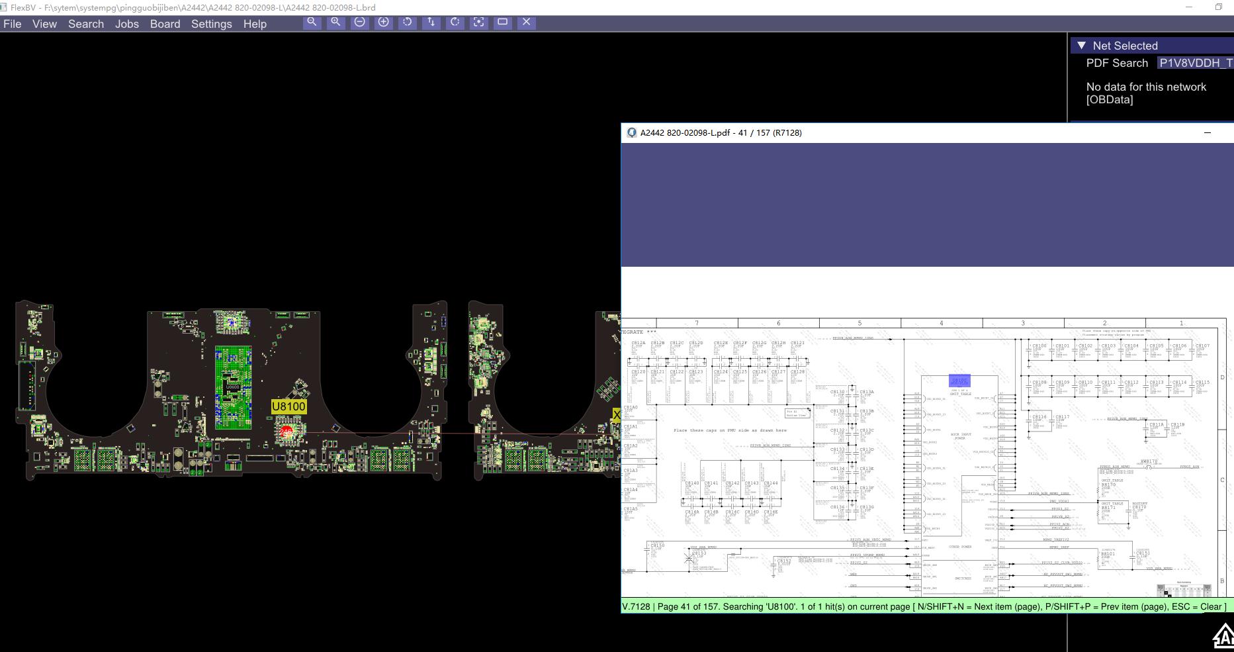Image resolution: width=1234 pixels, height=652 pixels.
Task: Rotate the board counter-clockwise
Action: [407, 22]
